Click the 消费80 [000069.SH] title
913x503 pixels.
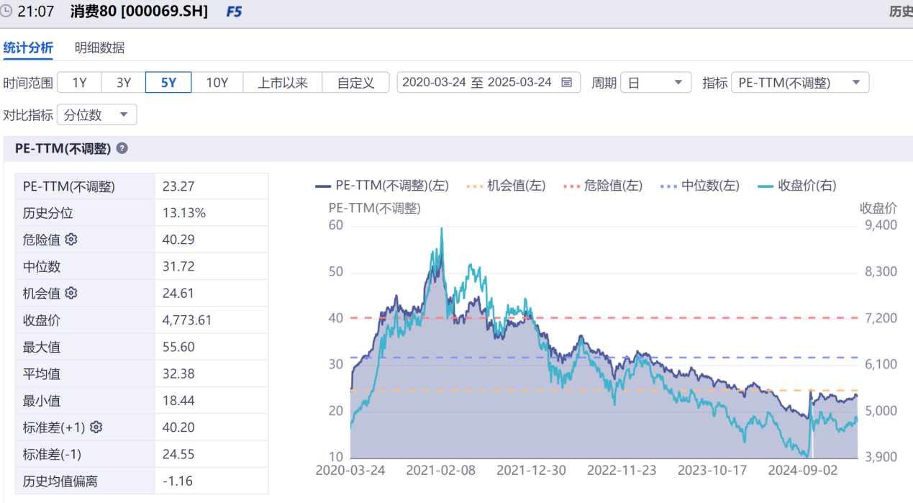click(x=140, y=12)
